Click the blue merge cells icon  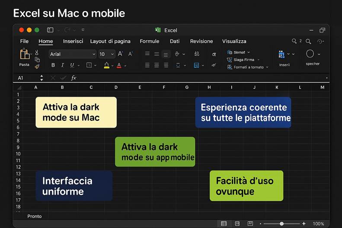(196, 65)
